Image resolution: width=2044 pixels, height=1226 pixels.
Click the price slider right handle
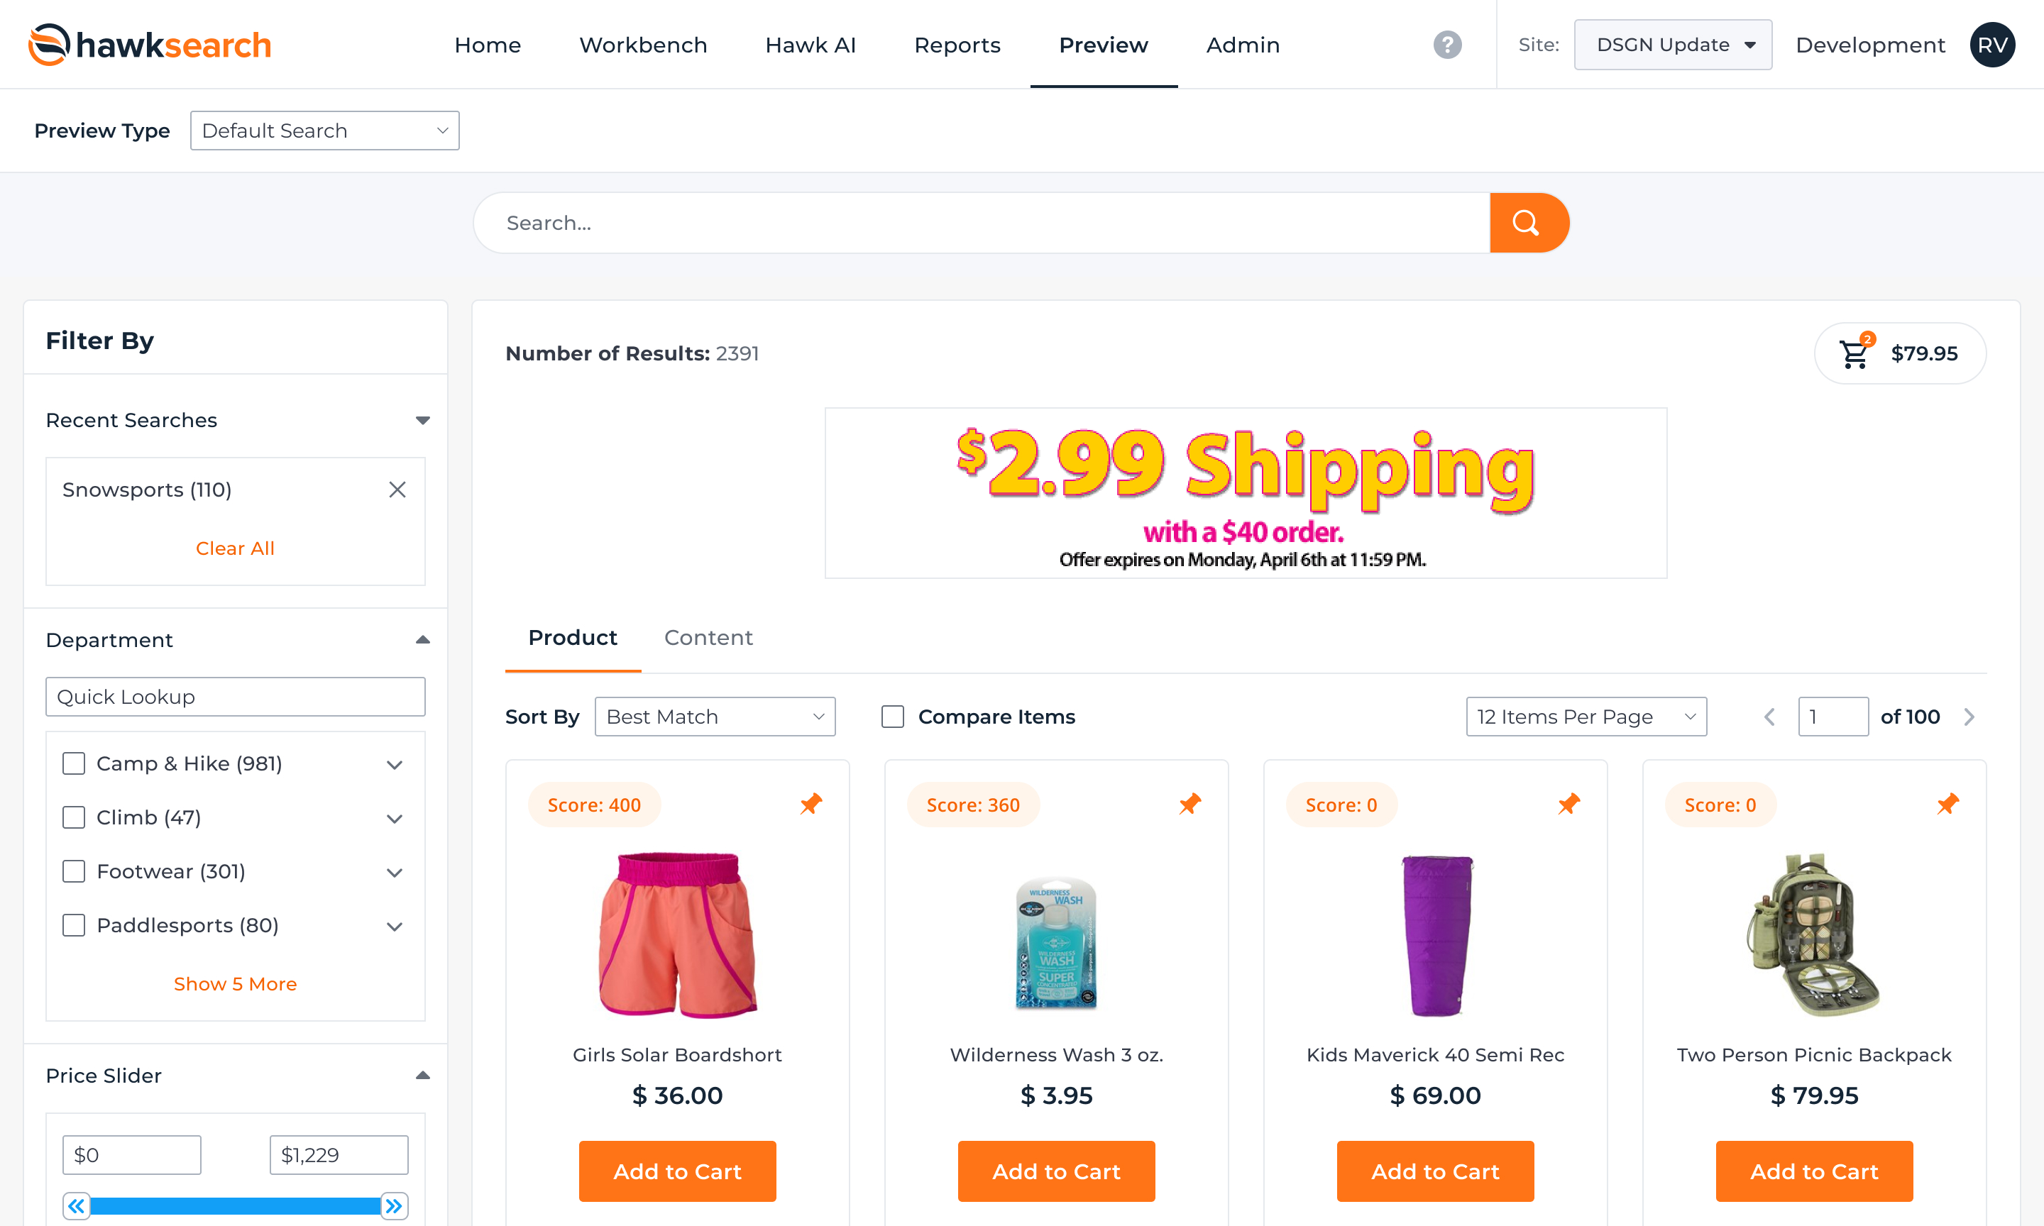click(x=394, y=1206)
